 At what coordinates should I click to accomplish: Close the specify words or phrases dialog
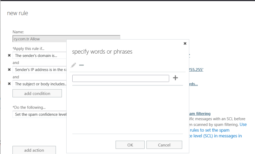(185, 44)
